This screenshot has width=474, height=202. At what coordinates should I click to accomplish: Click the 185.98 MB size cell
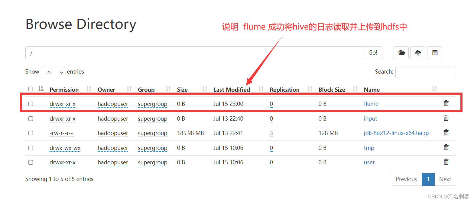190,133
